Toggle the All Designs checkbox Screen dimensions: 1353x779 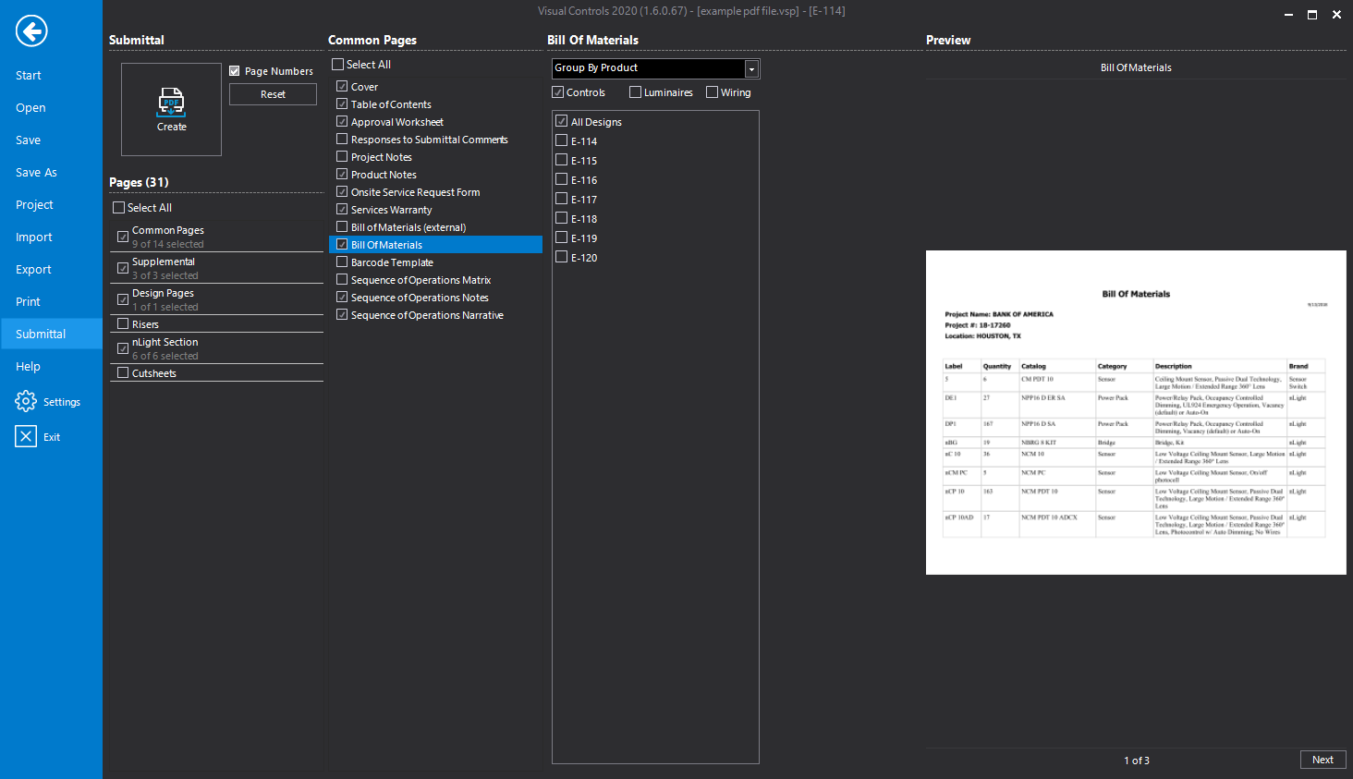click(x=561, y=121)
